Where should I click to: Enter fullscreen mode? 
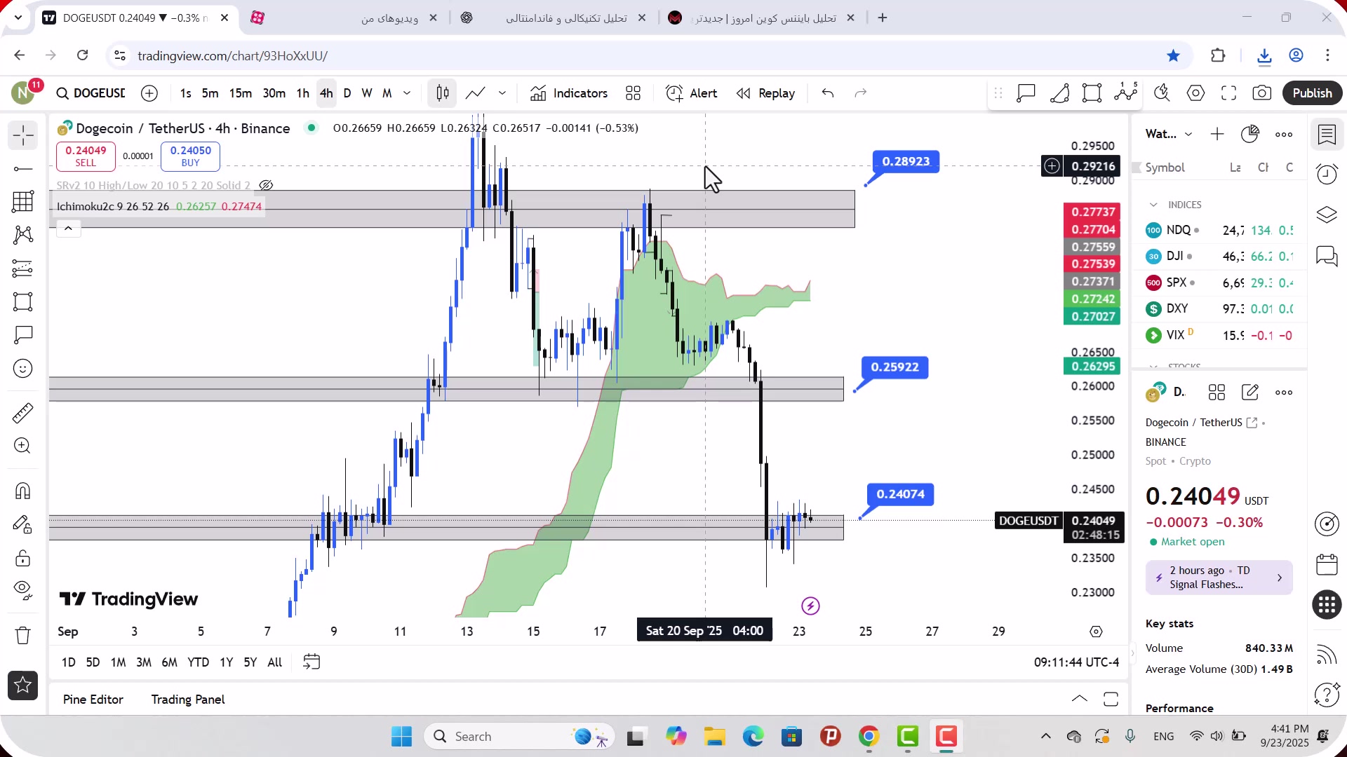coord(1229,93)
